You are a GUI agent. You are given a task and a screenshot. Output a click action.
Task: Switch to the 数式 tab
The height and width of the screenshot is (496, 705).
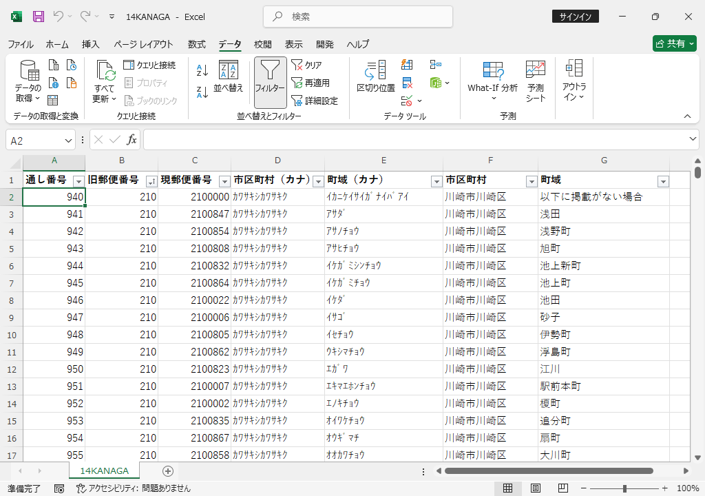(196, 44)
